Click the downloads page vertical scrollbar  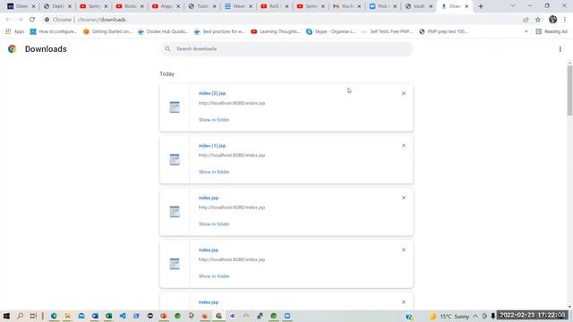tap(569, 90)
